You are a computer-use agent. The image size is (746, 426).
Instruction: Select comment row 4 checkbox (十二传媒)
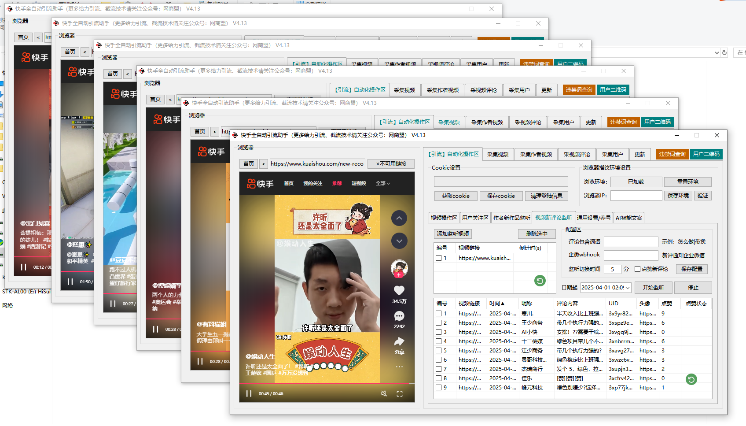tap(438, 341)
